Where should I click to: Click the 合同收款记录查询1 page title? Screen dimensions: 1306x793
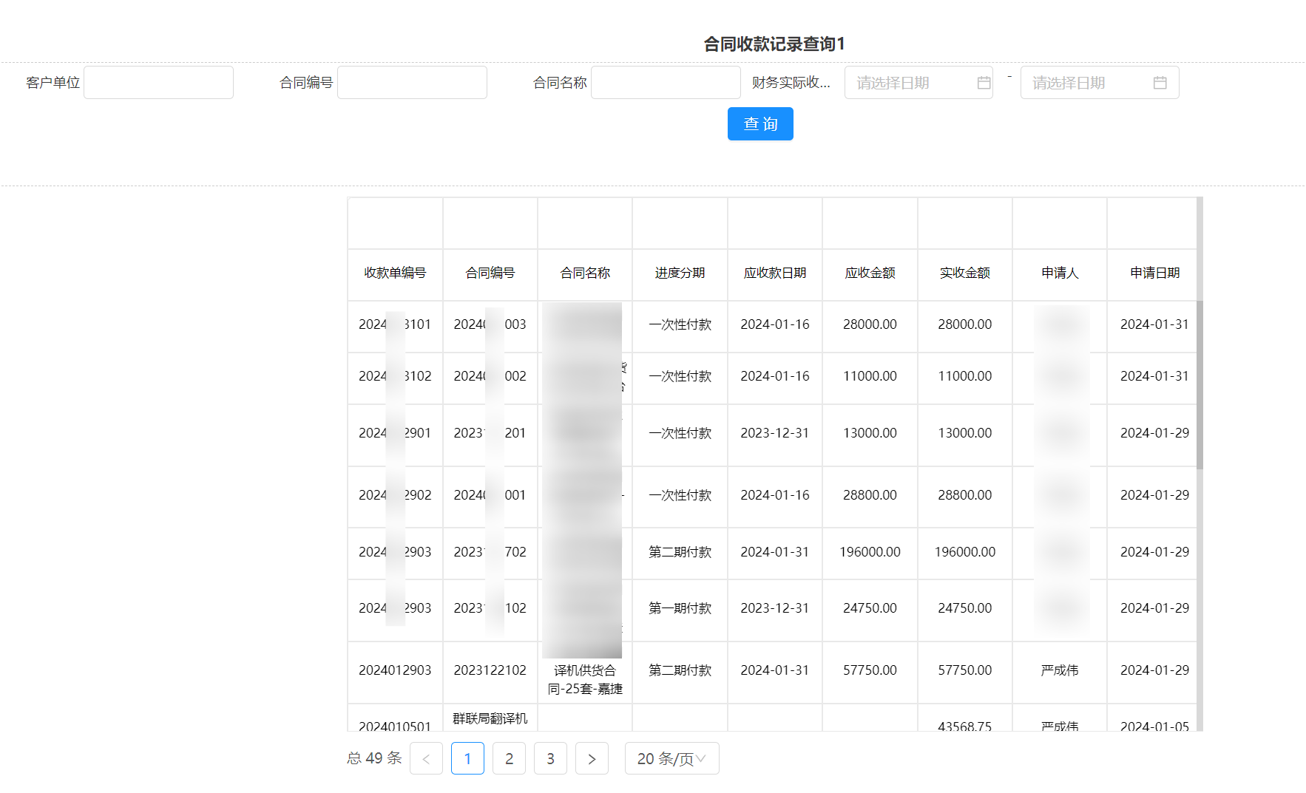[x=774, y=44]
